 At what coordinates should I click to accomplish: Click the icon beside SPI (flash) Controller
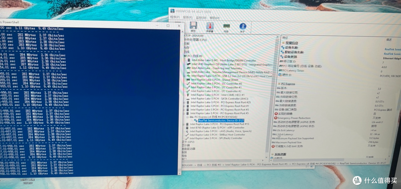188,138
